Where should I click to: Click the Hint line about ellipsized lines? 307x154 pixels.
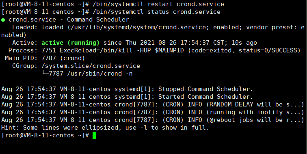[x=105, y=128]
